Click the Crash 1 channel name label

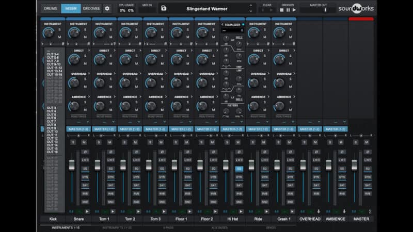[x=284, y=219]
